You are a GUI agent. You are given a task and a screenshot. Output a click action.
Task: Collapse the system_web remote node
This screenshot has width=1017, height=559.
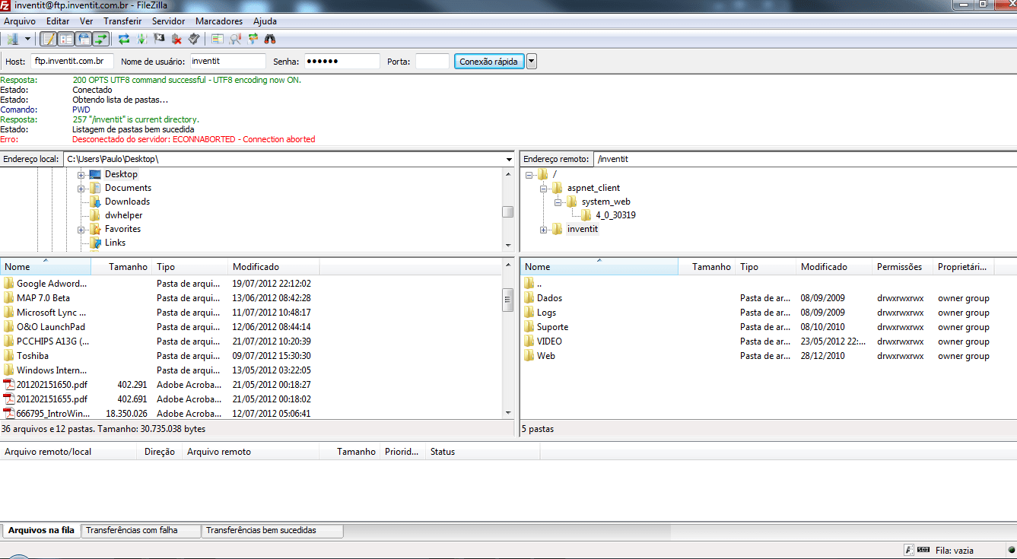[558, 202]
